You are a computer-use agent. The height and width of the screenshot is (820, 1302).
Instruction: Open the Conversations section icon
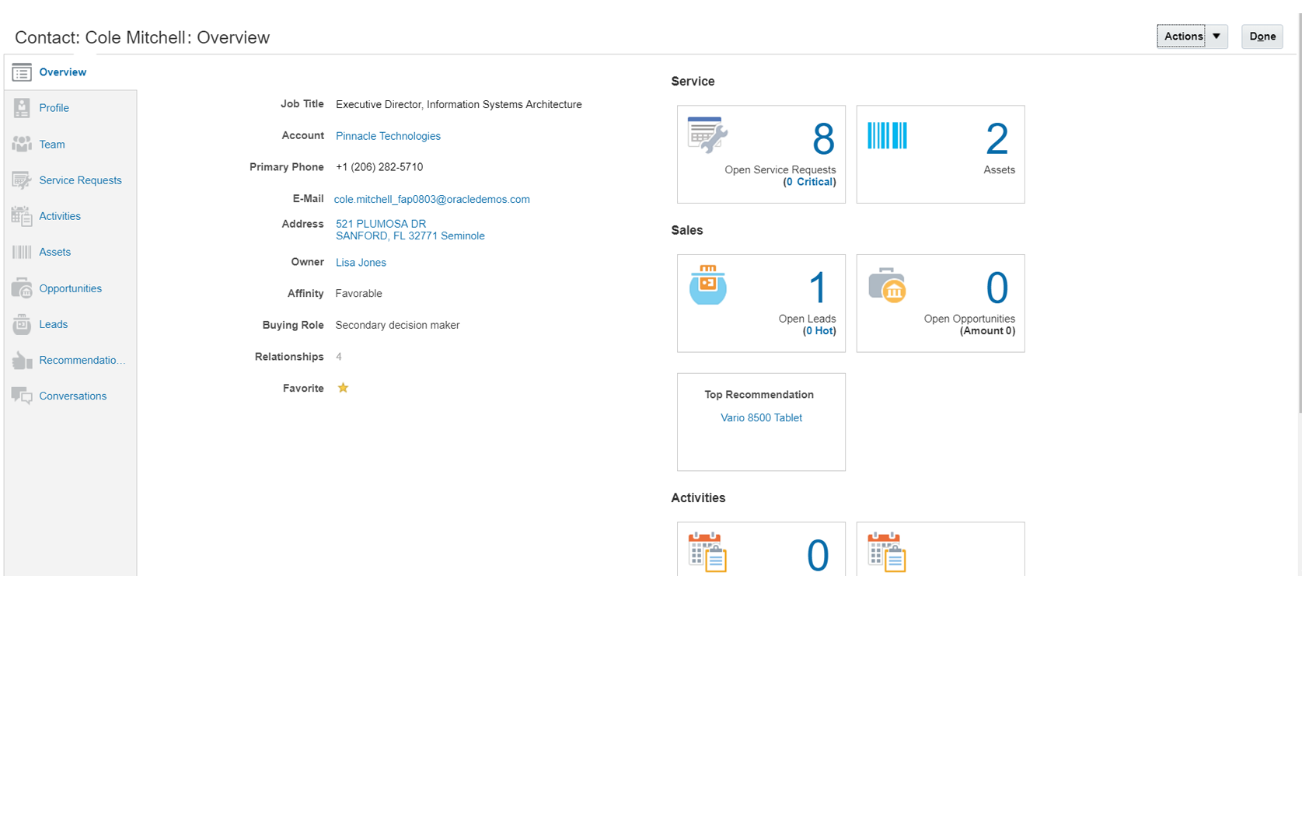pyautogui.click(x=22, y=396)
